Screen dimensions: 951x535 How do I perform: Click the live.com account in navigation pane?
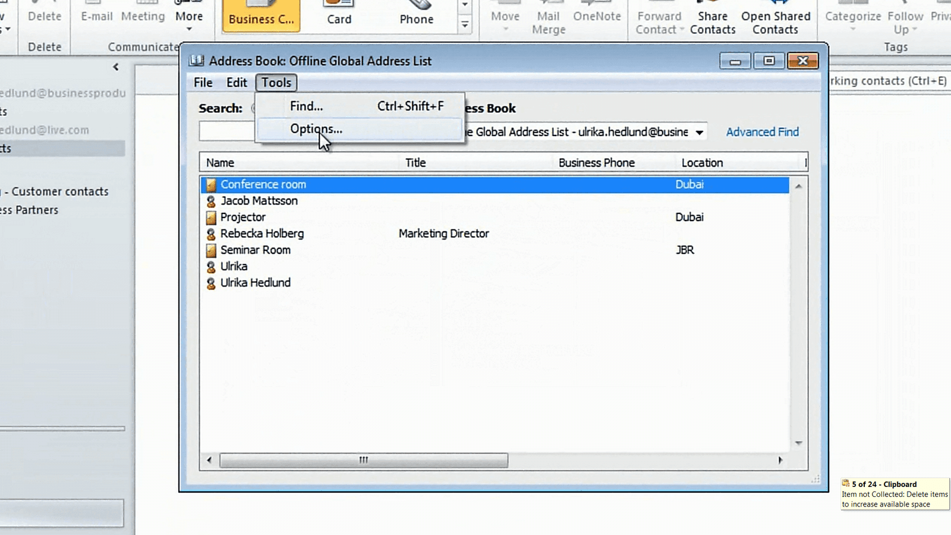(45, 130)
